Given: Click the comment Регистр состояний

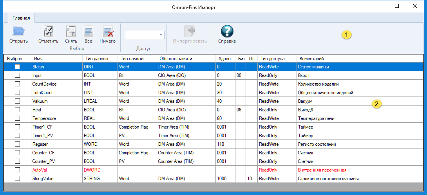Looking at the screenshot, I should [360, 144].
